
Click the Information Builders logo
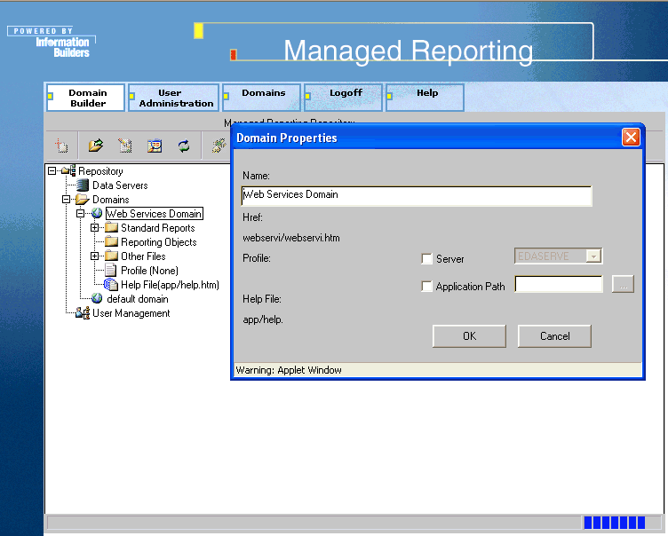52,42
